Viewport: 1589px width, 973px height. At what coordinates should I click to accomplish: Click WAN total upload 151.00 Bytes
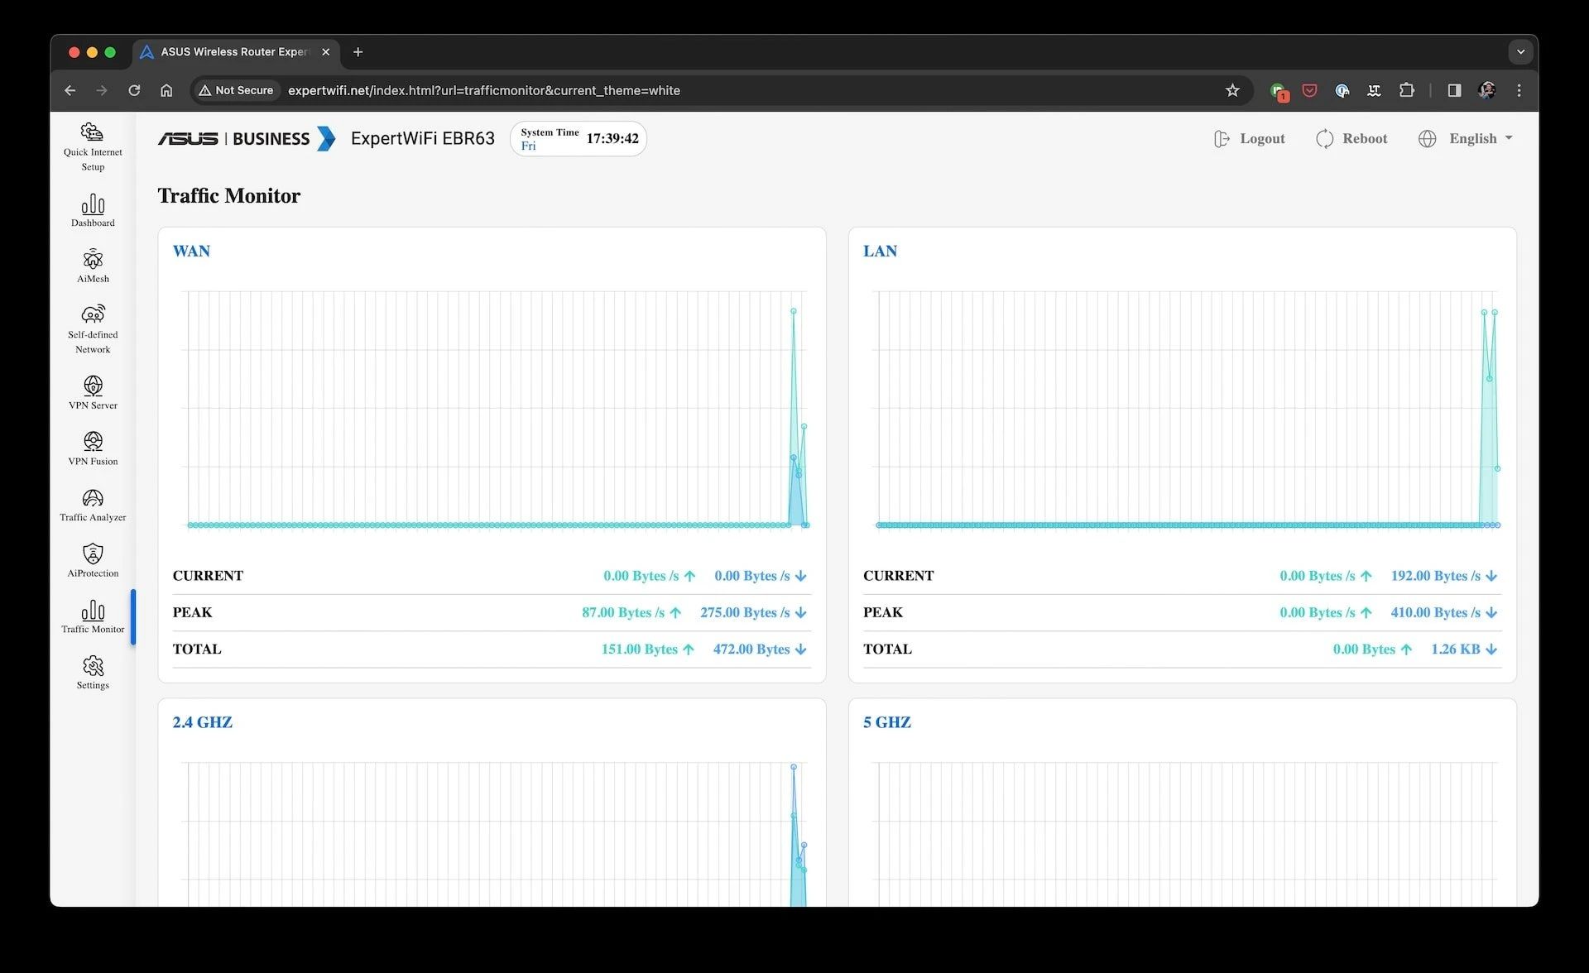[647, 649]
